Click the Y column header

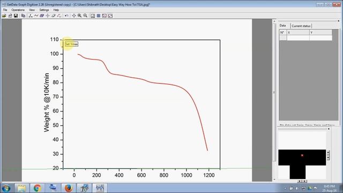(x=320, y=32)
